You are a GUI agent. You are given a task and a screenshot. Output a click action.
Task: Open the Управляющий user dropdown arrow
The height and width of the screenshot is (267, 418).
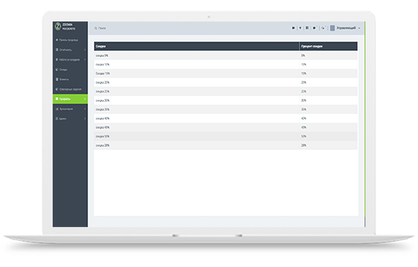click(359, 28)
